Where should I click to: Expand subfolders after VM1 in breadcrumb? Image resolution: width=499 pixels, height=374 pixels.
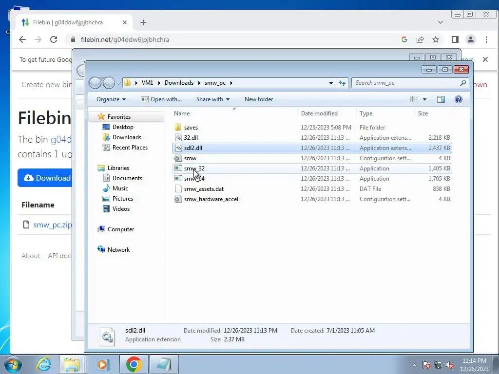[x=159, y=83]
